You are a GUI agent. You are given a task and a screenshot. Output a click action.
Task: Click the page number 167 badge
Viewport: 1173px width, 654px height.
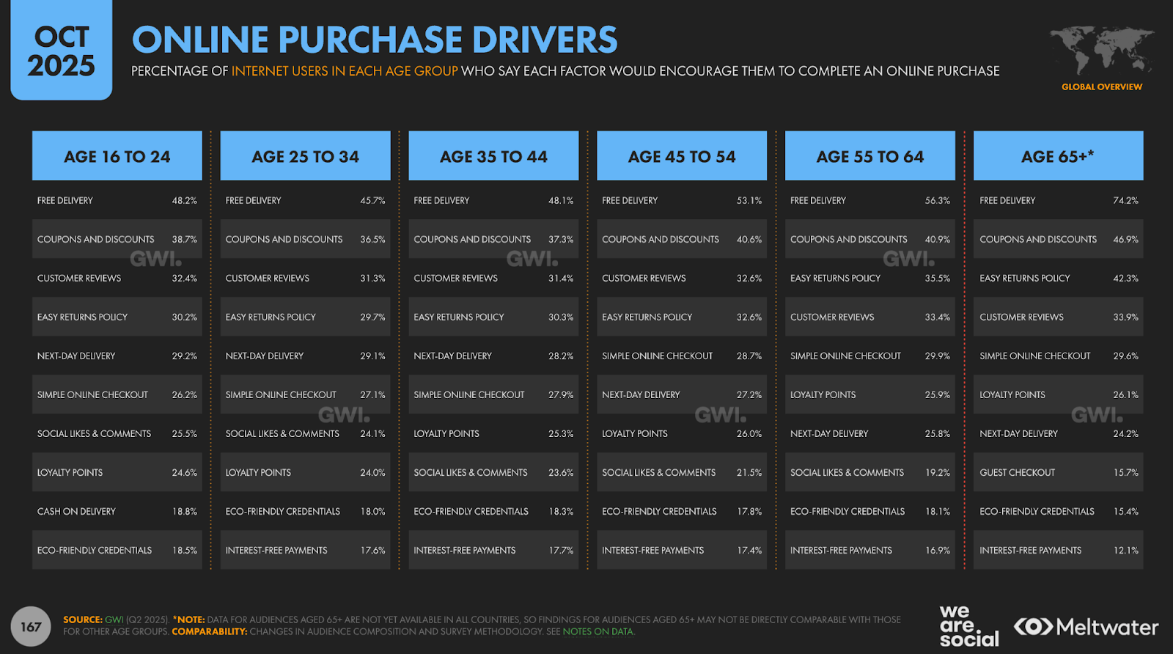pyautogui.click(x=31, y=627)
